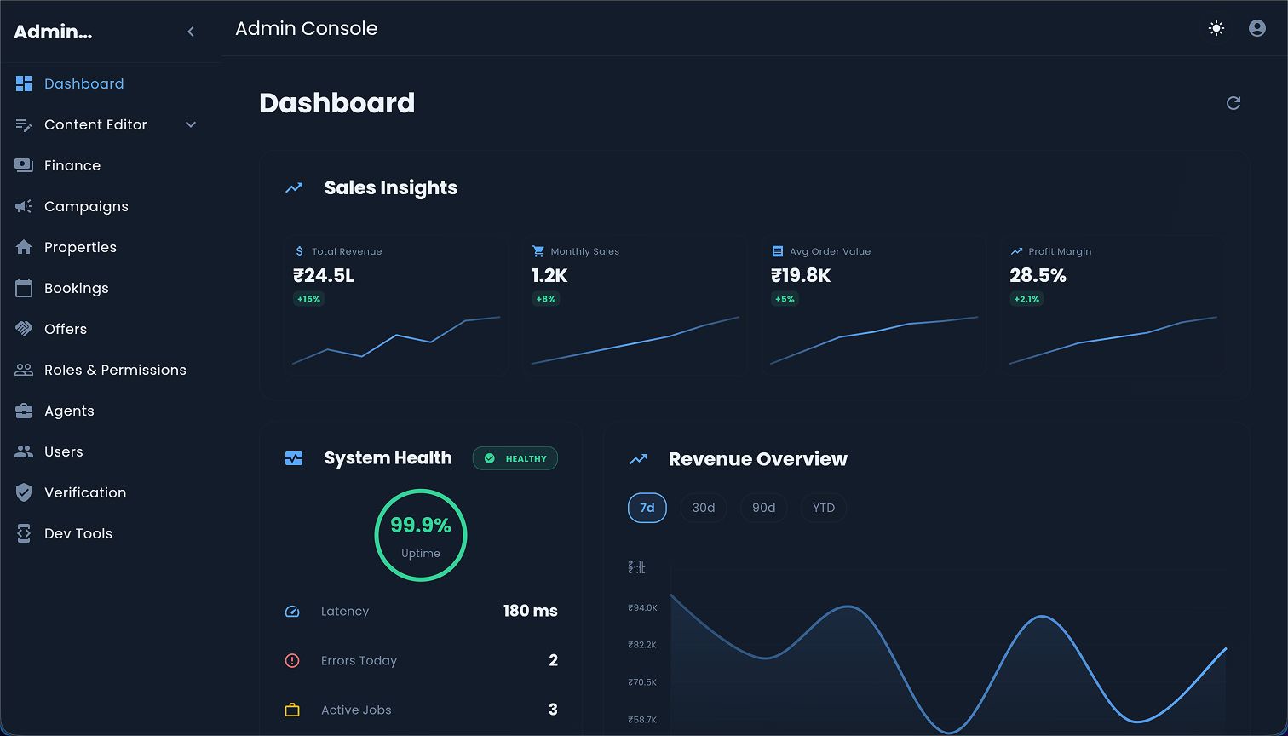Click the refresh icon beside Dashboard heading
This screenshot has width=1288, height=736.
(x=1233, y=103)
